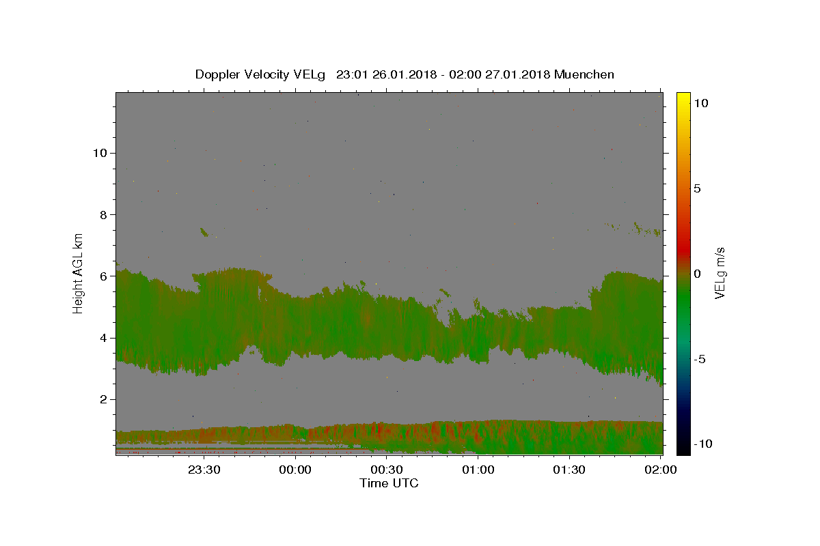Click the plot title 'Doppler Velocity VELg'
Viewport: 820px width, 546px height.
262,74
